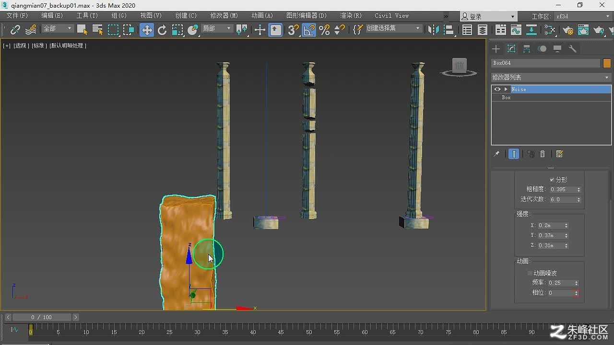The width and height of the screenshot is (614, 345).
Task: Open the Curve Editor
Action: click(x=516, y=30)
